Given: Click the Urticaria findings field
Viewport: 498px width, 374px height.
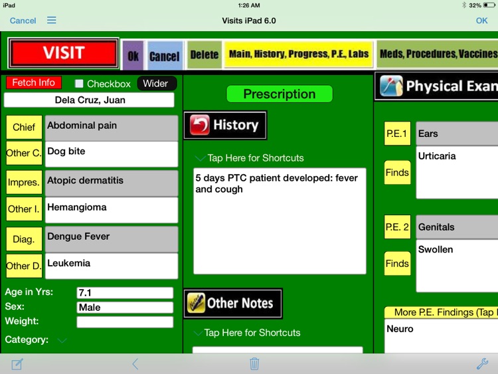Looking at the screenshot, I should pyautogui.click(x=457, y=173).
